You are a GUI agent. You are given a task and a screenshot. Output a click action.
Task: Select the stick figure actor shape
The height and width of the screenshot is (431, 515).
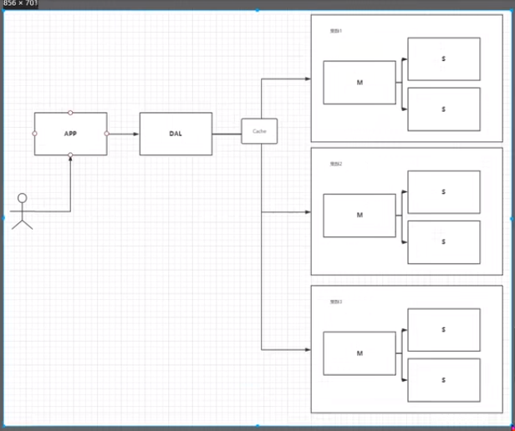click(22, 211)
